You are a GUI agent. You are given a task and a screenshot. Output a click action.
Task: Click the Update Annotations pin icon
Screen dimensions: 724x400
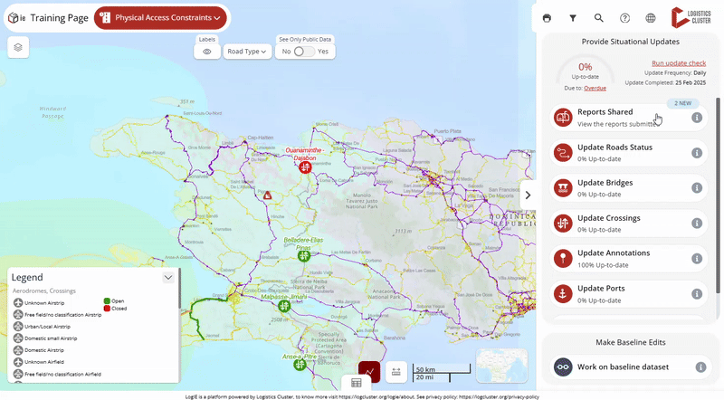point(563,259)
